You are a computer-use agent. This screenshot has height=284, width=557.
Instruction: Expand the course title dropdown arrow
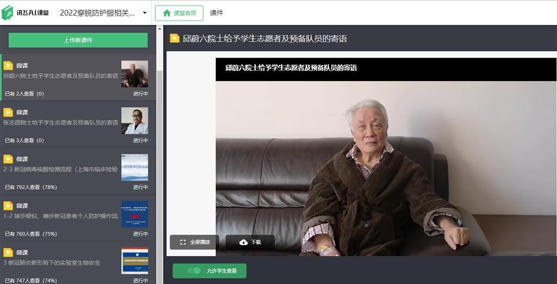tap(145, 13)
